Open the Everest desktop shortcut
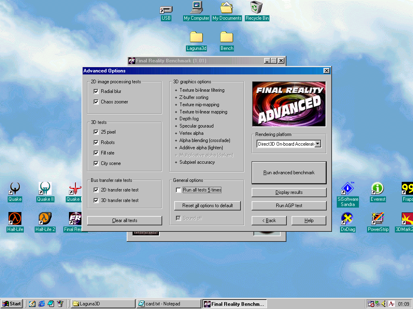This screenshot has width=413, height=309. tap(378, 189)
